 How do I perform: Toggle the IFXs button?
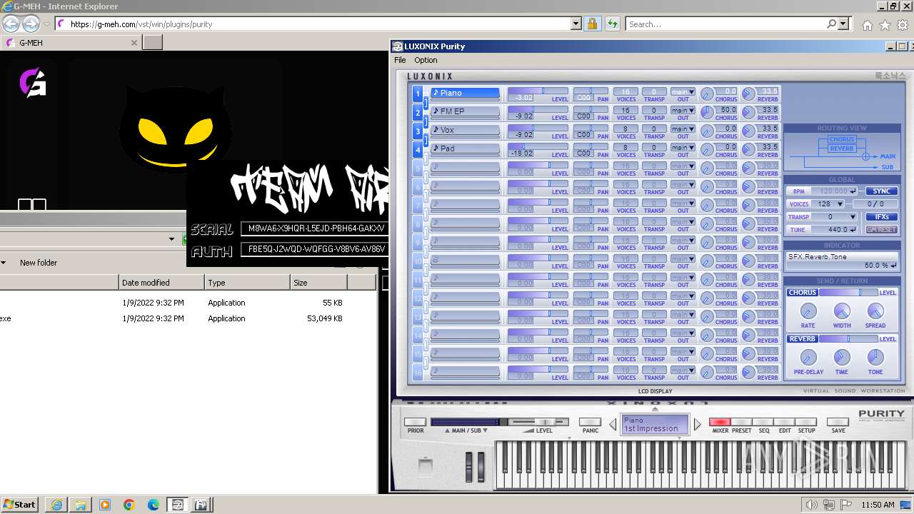(x=881, y=217)
